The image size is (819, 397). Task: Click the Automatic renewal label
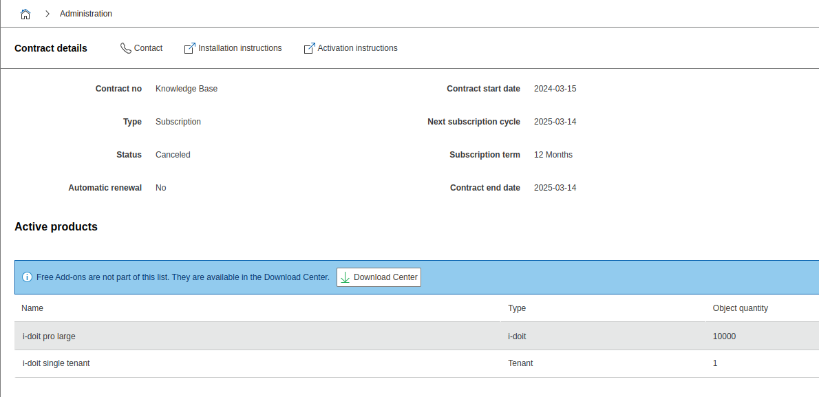click(x=105, y=188)
